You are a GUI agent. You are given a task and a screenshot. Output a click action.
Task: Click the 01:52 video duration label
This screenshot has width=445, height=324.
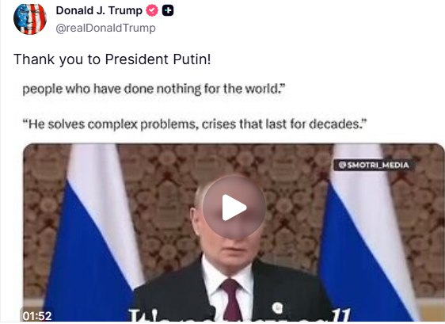tap(37, 316)
